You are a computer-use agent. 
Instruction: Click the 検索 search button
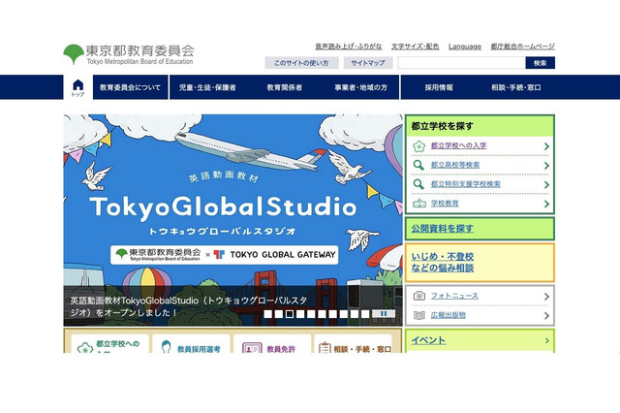(541, 63)
